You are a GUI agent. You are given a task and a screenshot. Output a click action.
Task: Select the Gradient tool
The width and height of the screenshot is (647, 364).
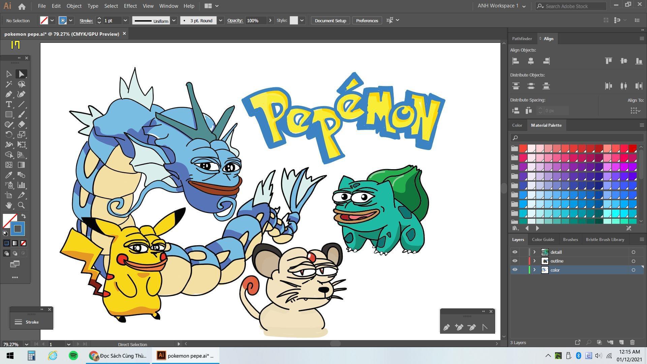tap(22, 165)
